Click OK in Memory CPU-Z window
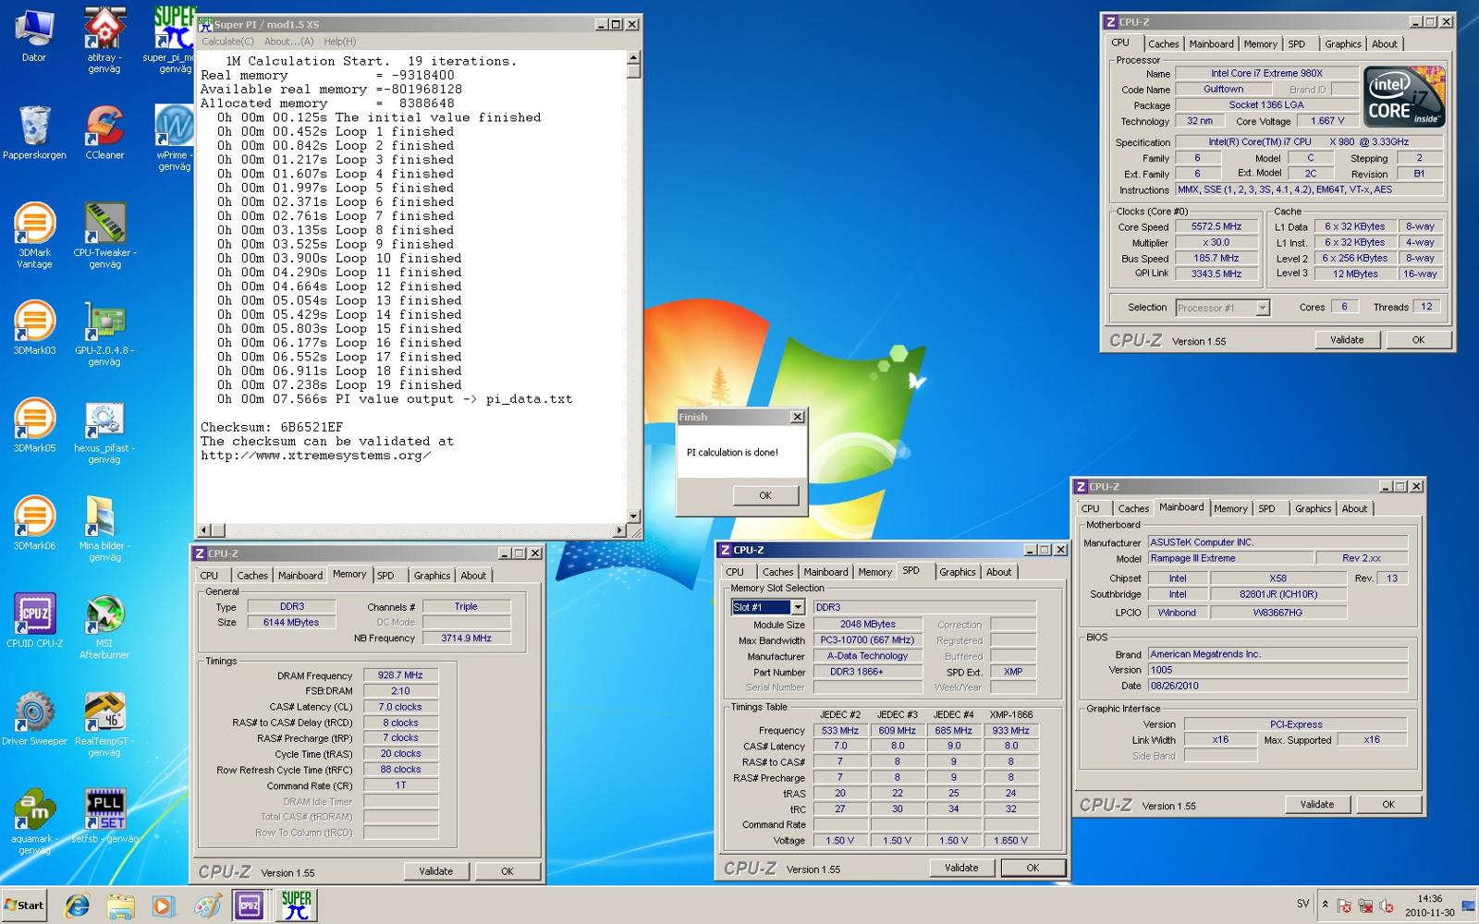Image resolution: width=1479 pixels, height=924 pixels. click(507, 871)
